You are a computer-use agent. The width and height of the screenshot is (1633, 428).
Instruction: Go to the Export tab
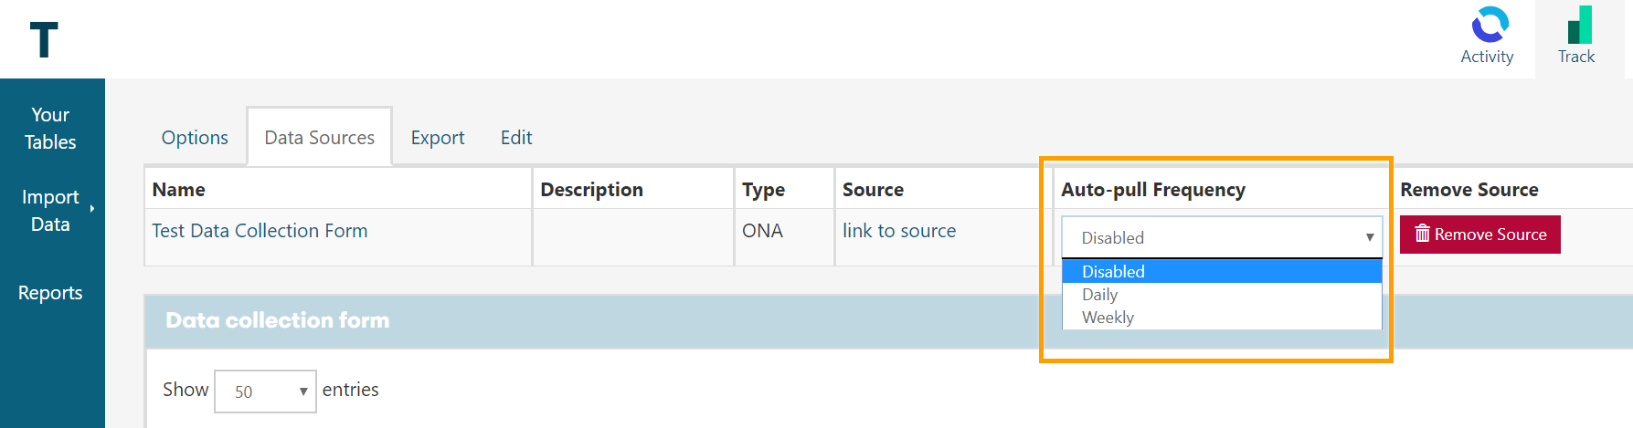437,138
